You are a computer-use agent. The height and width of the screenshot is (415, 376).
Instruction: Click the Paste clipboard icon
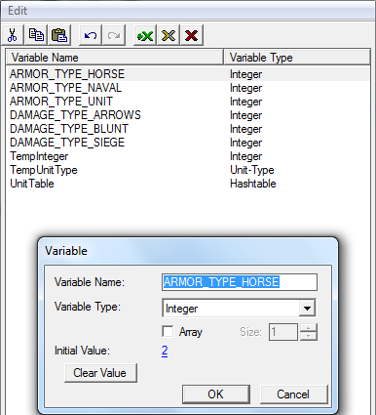click(59, 35)
